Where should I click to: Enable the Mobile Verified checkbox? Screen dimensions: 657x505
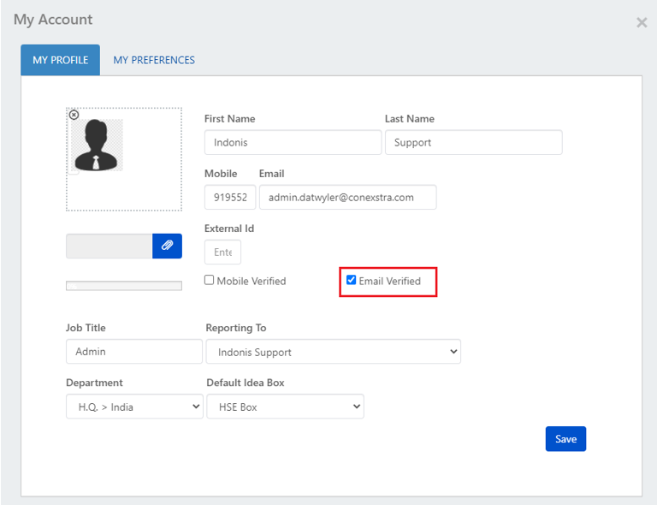click(x=210, y=280)
